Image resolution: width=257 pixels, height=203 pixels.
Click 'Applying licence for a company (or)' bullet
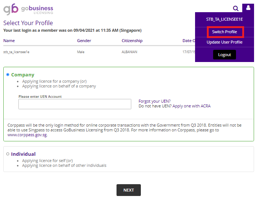click(55, 82)
